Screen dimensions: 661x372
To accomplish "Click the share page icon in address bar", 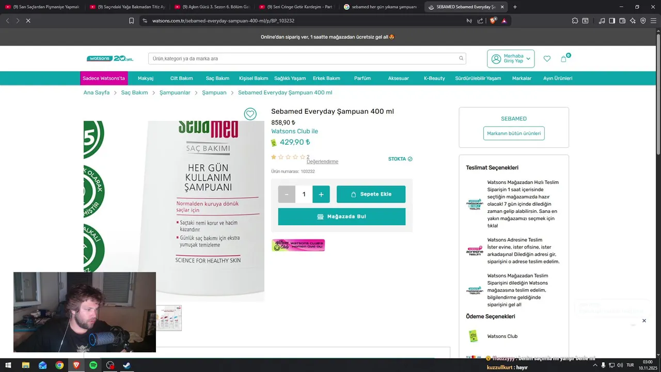I will (x=480, y=21).
